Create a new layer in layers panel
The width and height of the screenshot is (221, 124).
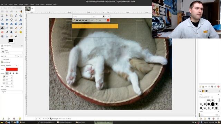[x=200, y=86]
